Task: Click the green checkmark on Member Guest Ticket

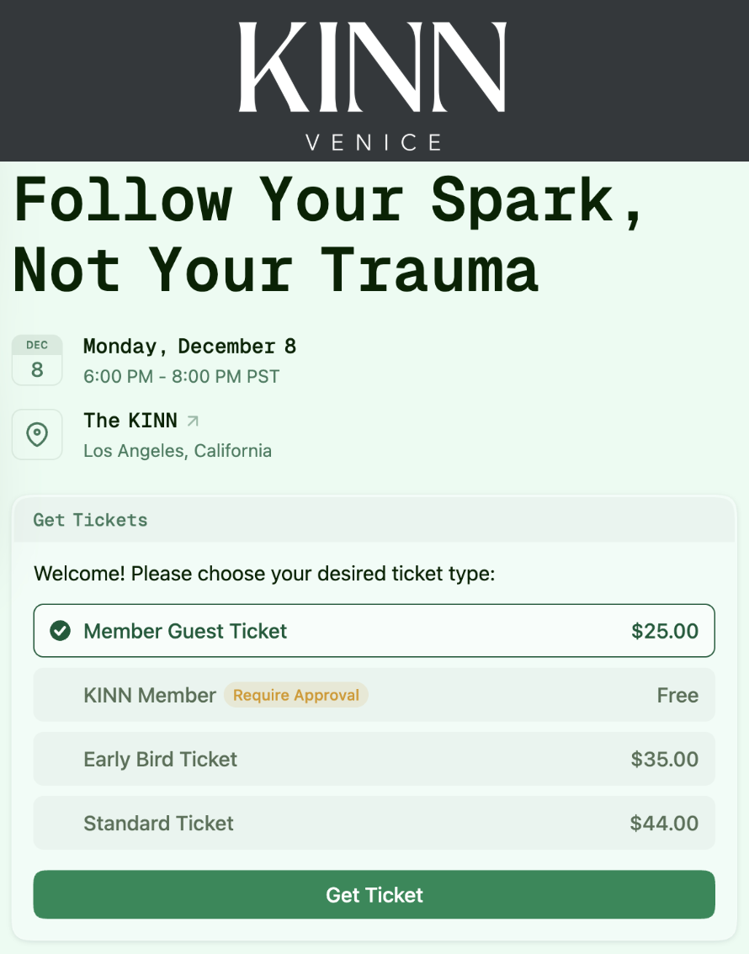Action: click(60, 631)
